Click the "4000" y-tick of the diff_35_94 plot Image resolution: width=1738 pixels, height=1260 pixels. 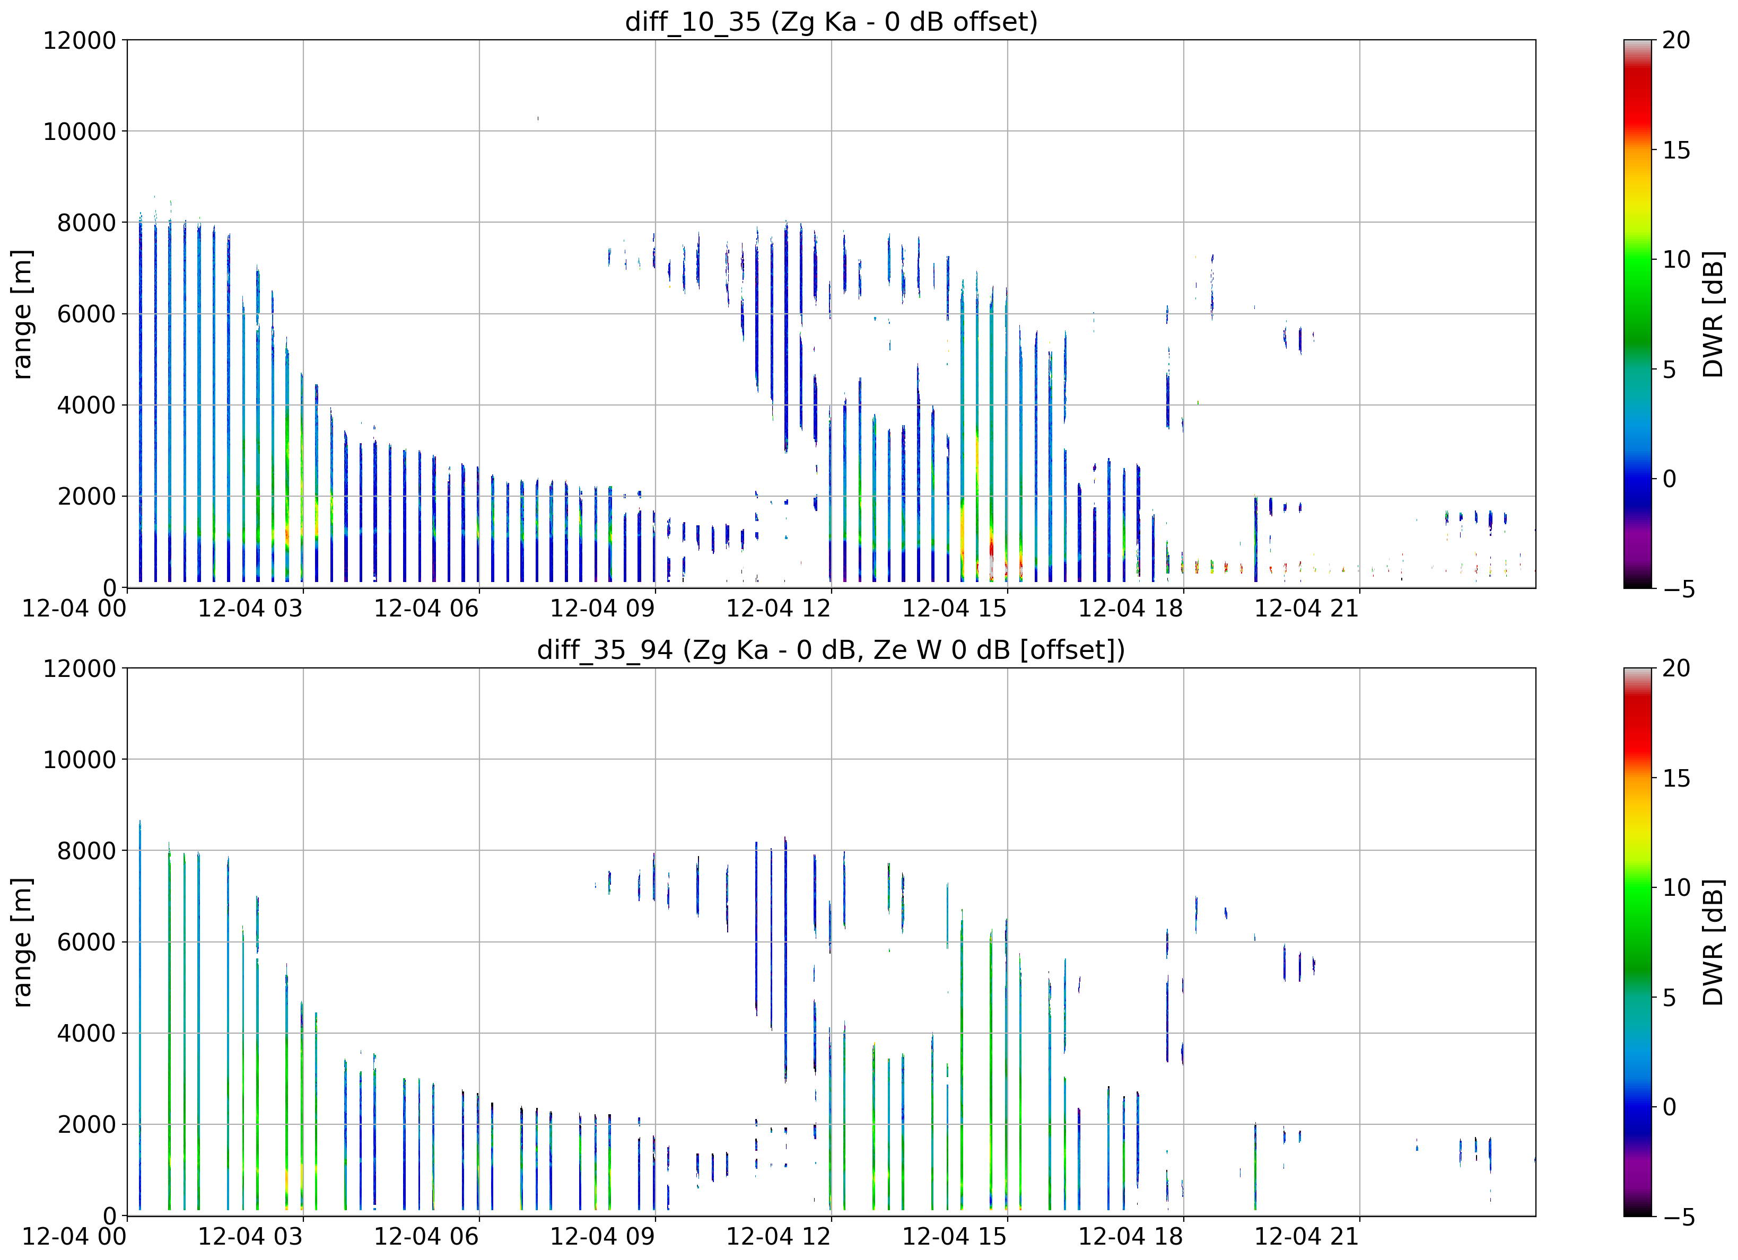click(86, 1033)
